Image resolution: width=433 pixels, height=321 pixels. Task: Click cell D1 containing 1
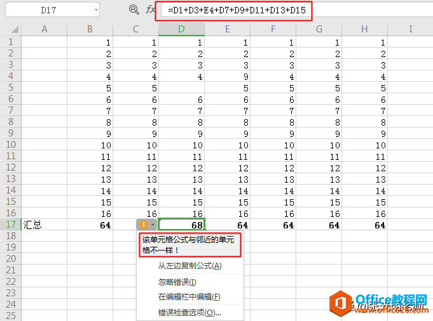[x=181, y=42]
